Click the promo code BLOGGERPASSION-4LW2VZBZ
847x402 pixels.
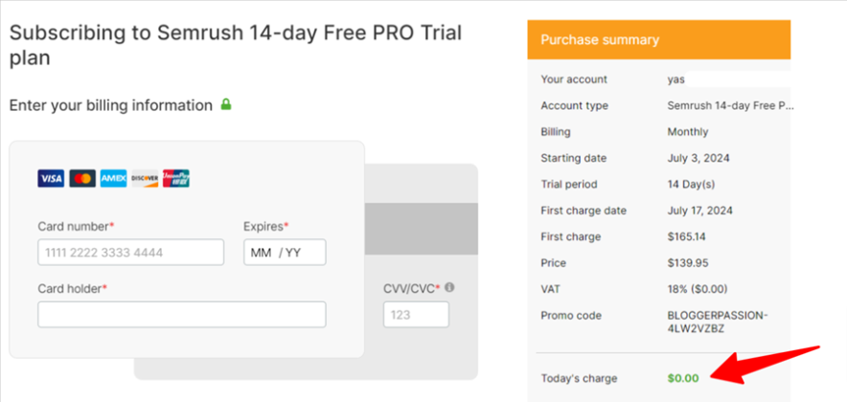click(x=718, y=322)
